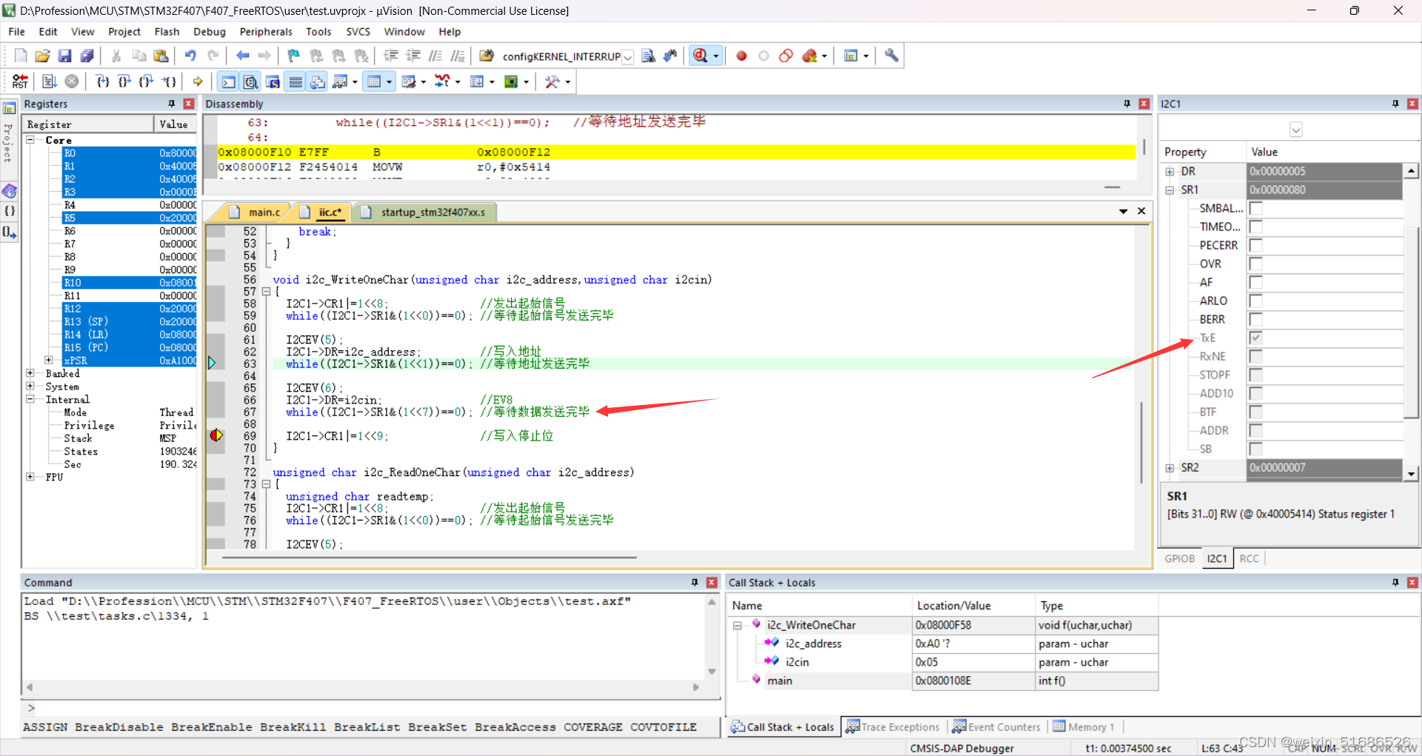The height and width of the screenshot is (756, 1422).
Task: Uncheck the TxE bit checkbox in I2C1
Action: click(1256, 338)
